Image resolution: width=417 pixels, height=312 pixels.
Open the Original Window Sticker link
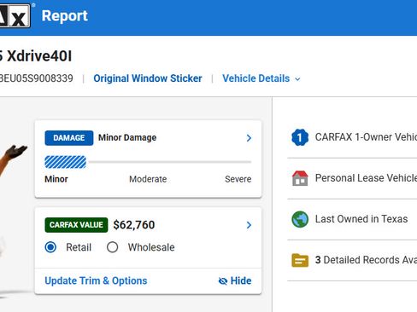(148, 78)
